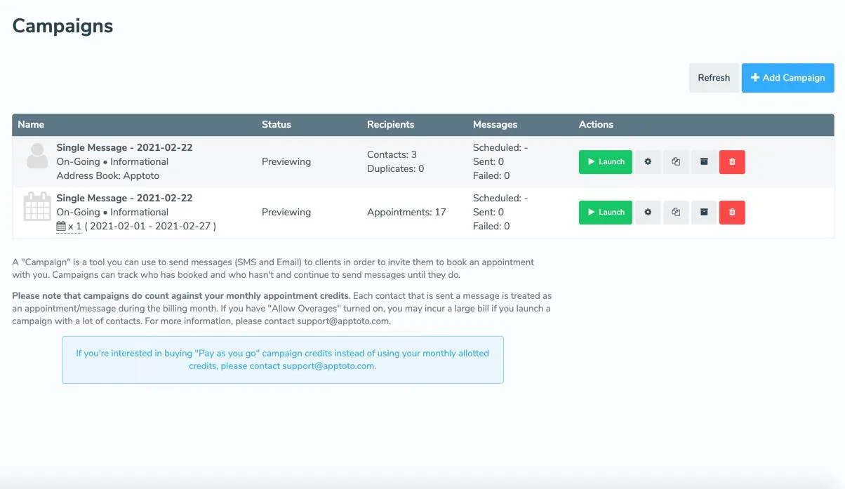The image size is (845, 489).
Task: Add a new campaign
Action: point(787,78)
